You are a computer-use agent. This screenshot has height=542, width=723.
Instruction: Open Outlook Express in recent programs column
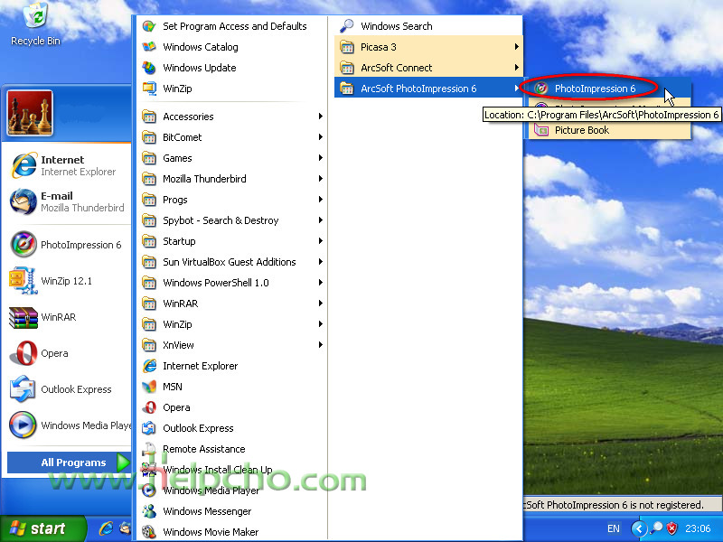(67, 389)
